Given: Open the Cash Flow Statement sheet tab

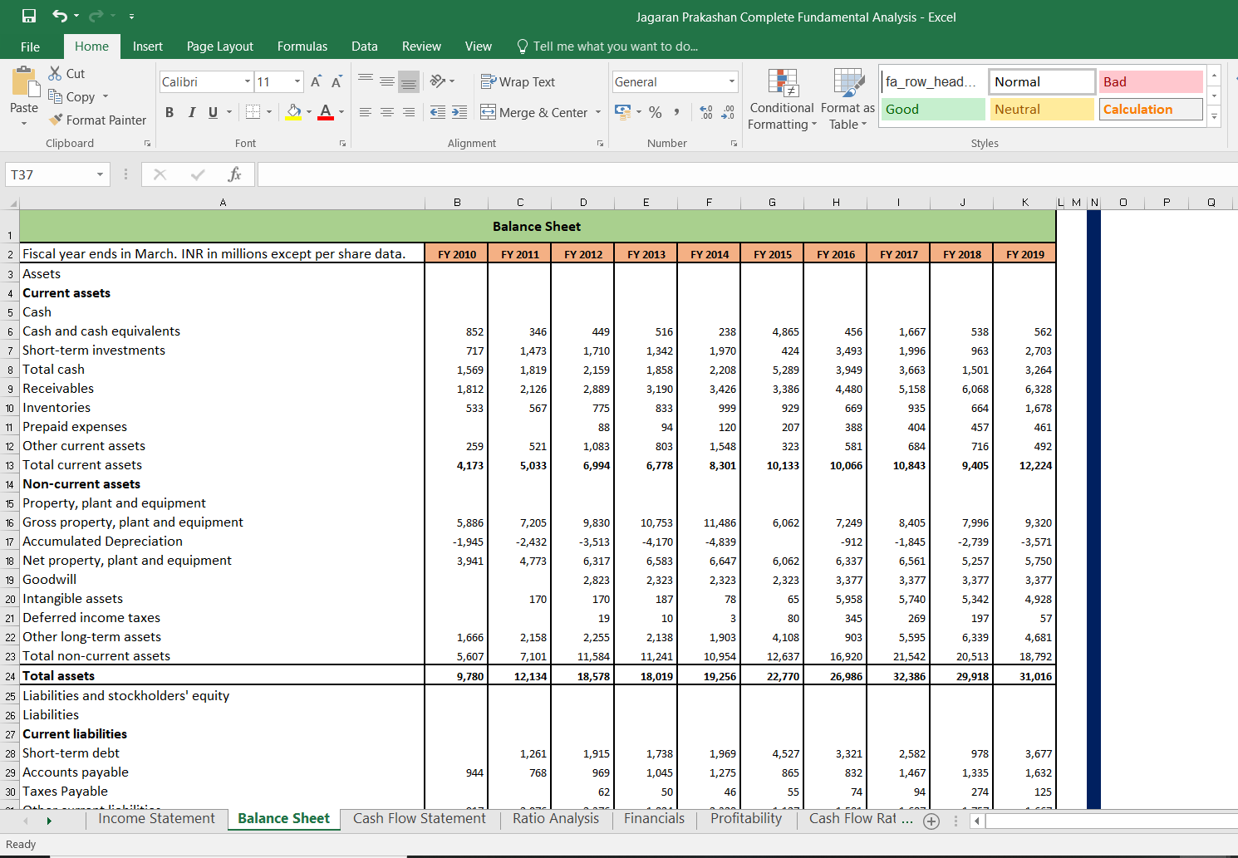Looking at the screenshot, I should coord(420,819).
